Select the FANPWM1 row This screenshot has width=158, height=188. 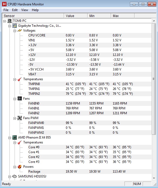90,128
